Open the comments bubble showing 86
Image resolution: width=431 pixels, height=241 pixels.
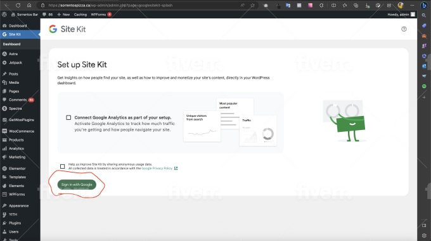tap(48, 15)
